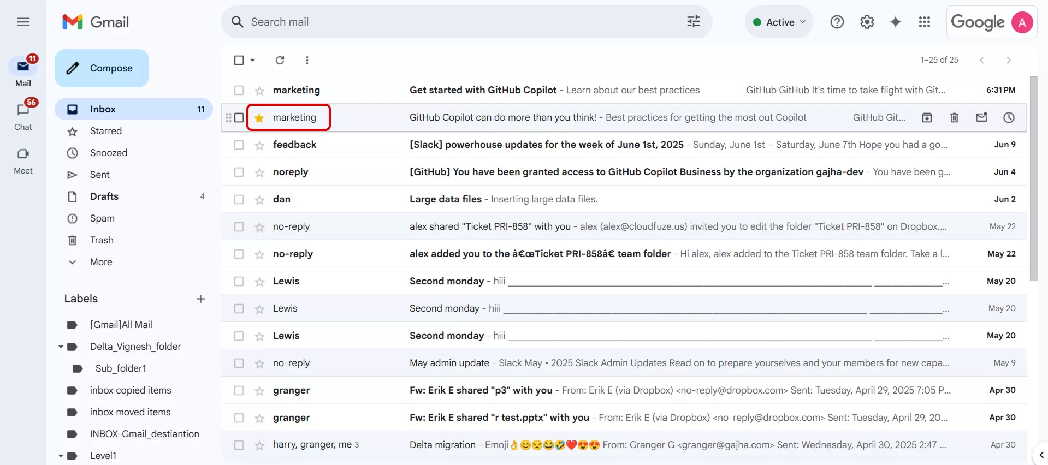Open the Starred folder
This screenshot has width=1048, height=465.
coord(134,131)
